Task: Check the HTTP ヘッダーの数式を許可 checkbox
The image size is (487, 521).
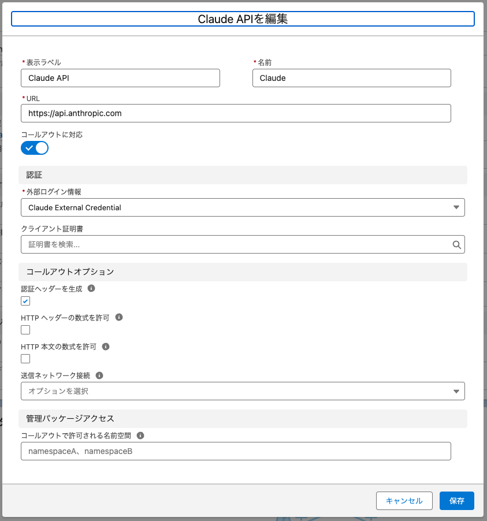Action: point(25,330)
